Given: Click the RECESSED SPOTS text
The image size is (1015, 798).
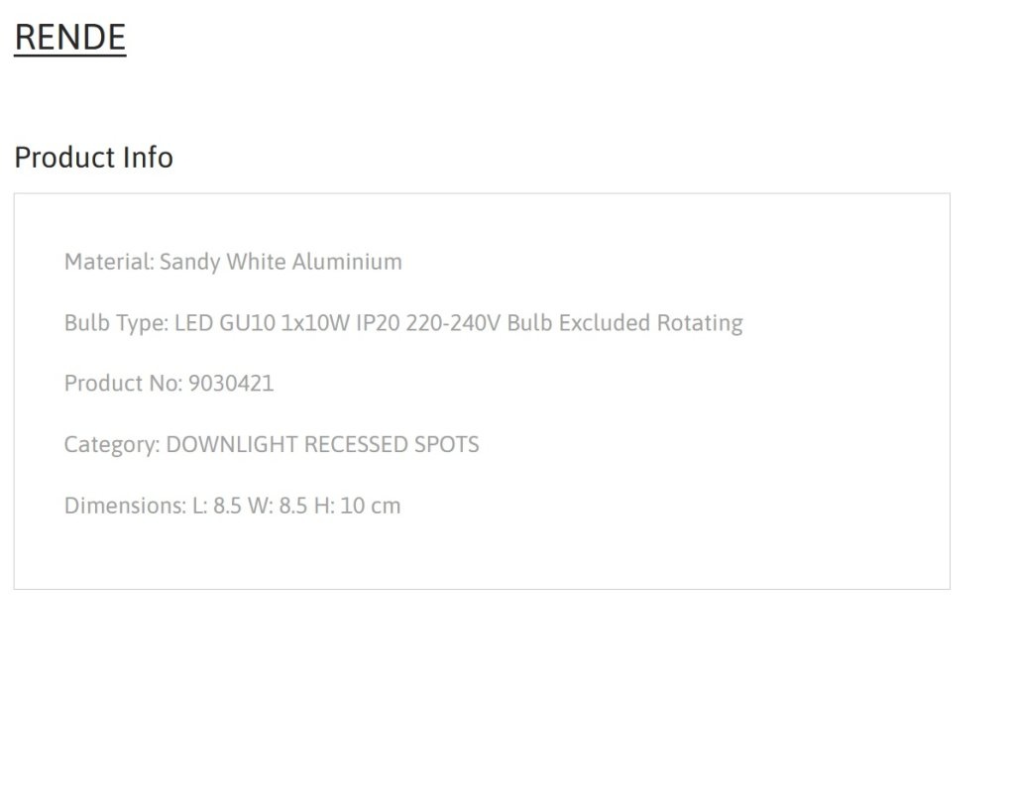Looking at the screenshot, I should pyautogui.click(x=392, y=445).
